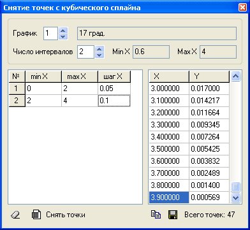Select Y cell 0.011664
250x230 pixels.
click(209, 113)
